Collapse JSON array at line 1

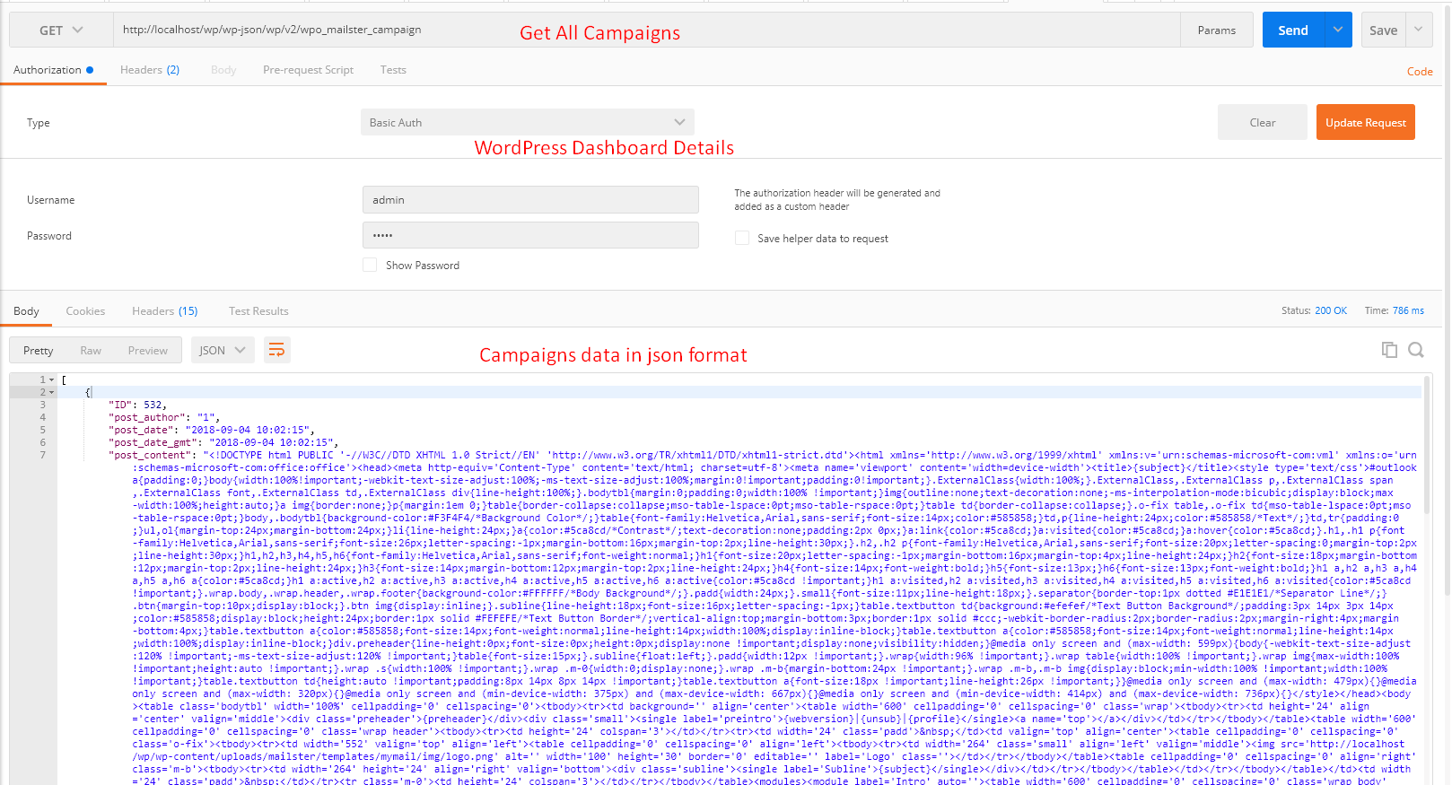pos(51,379)
